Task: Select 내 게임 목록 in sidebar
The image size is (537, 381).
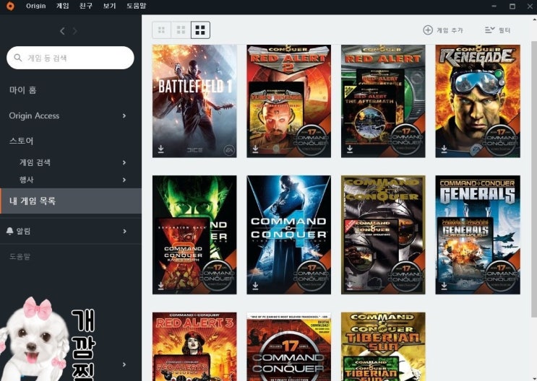Action: pyautogui.click(x=71, y=201)
